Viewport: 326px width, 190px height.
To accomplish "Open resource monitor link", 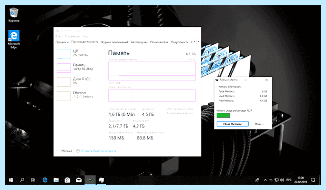I will [98, 151].
